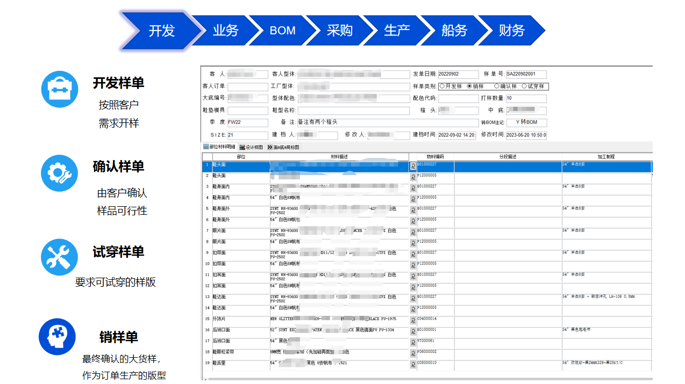Click the 确认样单 gear-wrench icon

tap(59, 173)
